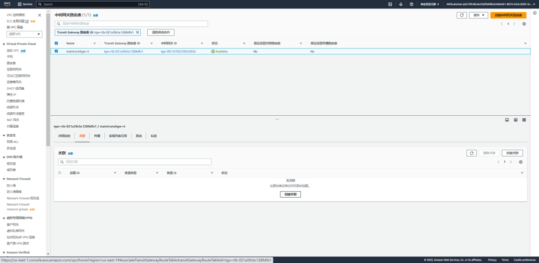Open Cookie preferences in footer
539x263 pixels.
coord(525,260)
